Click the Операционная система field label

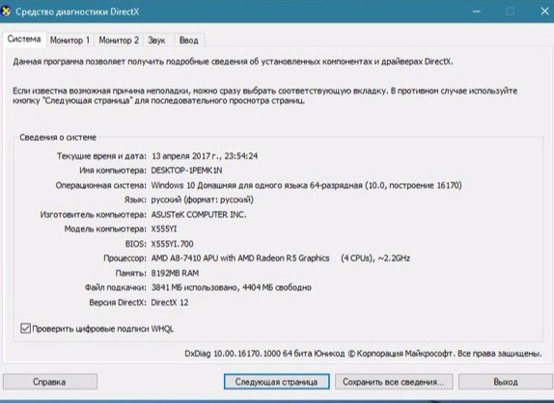point(100,185)
